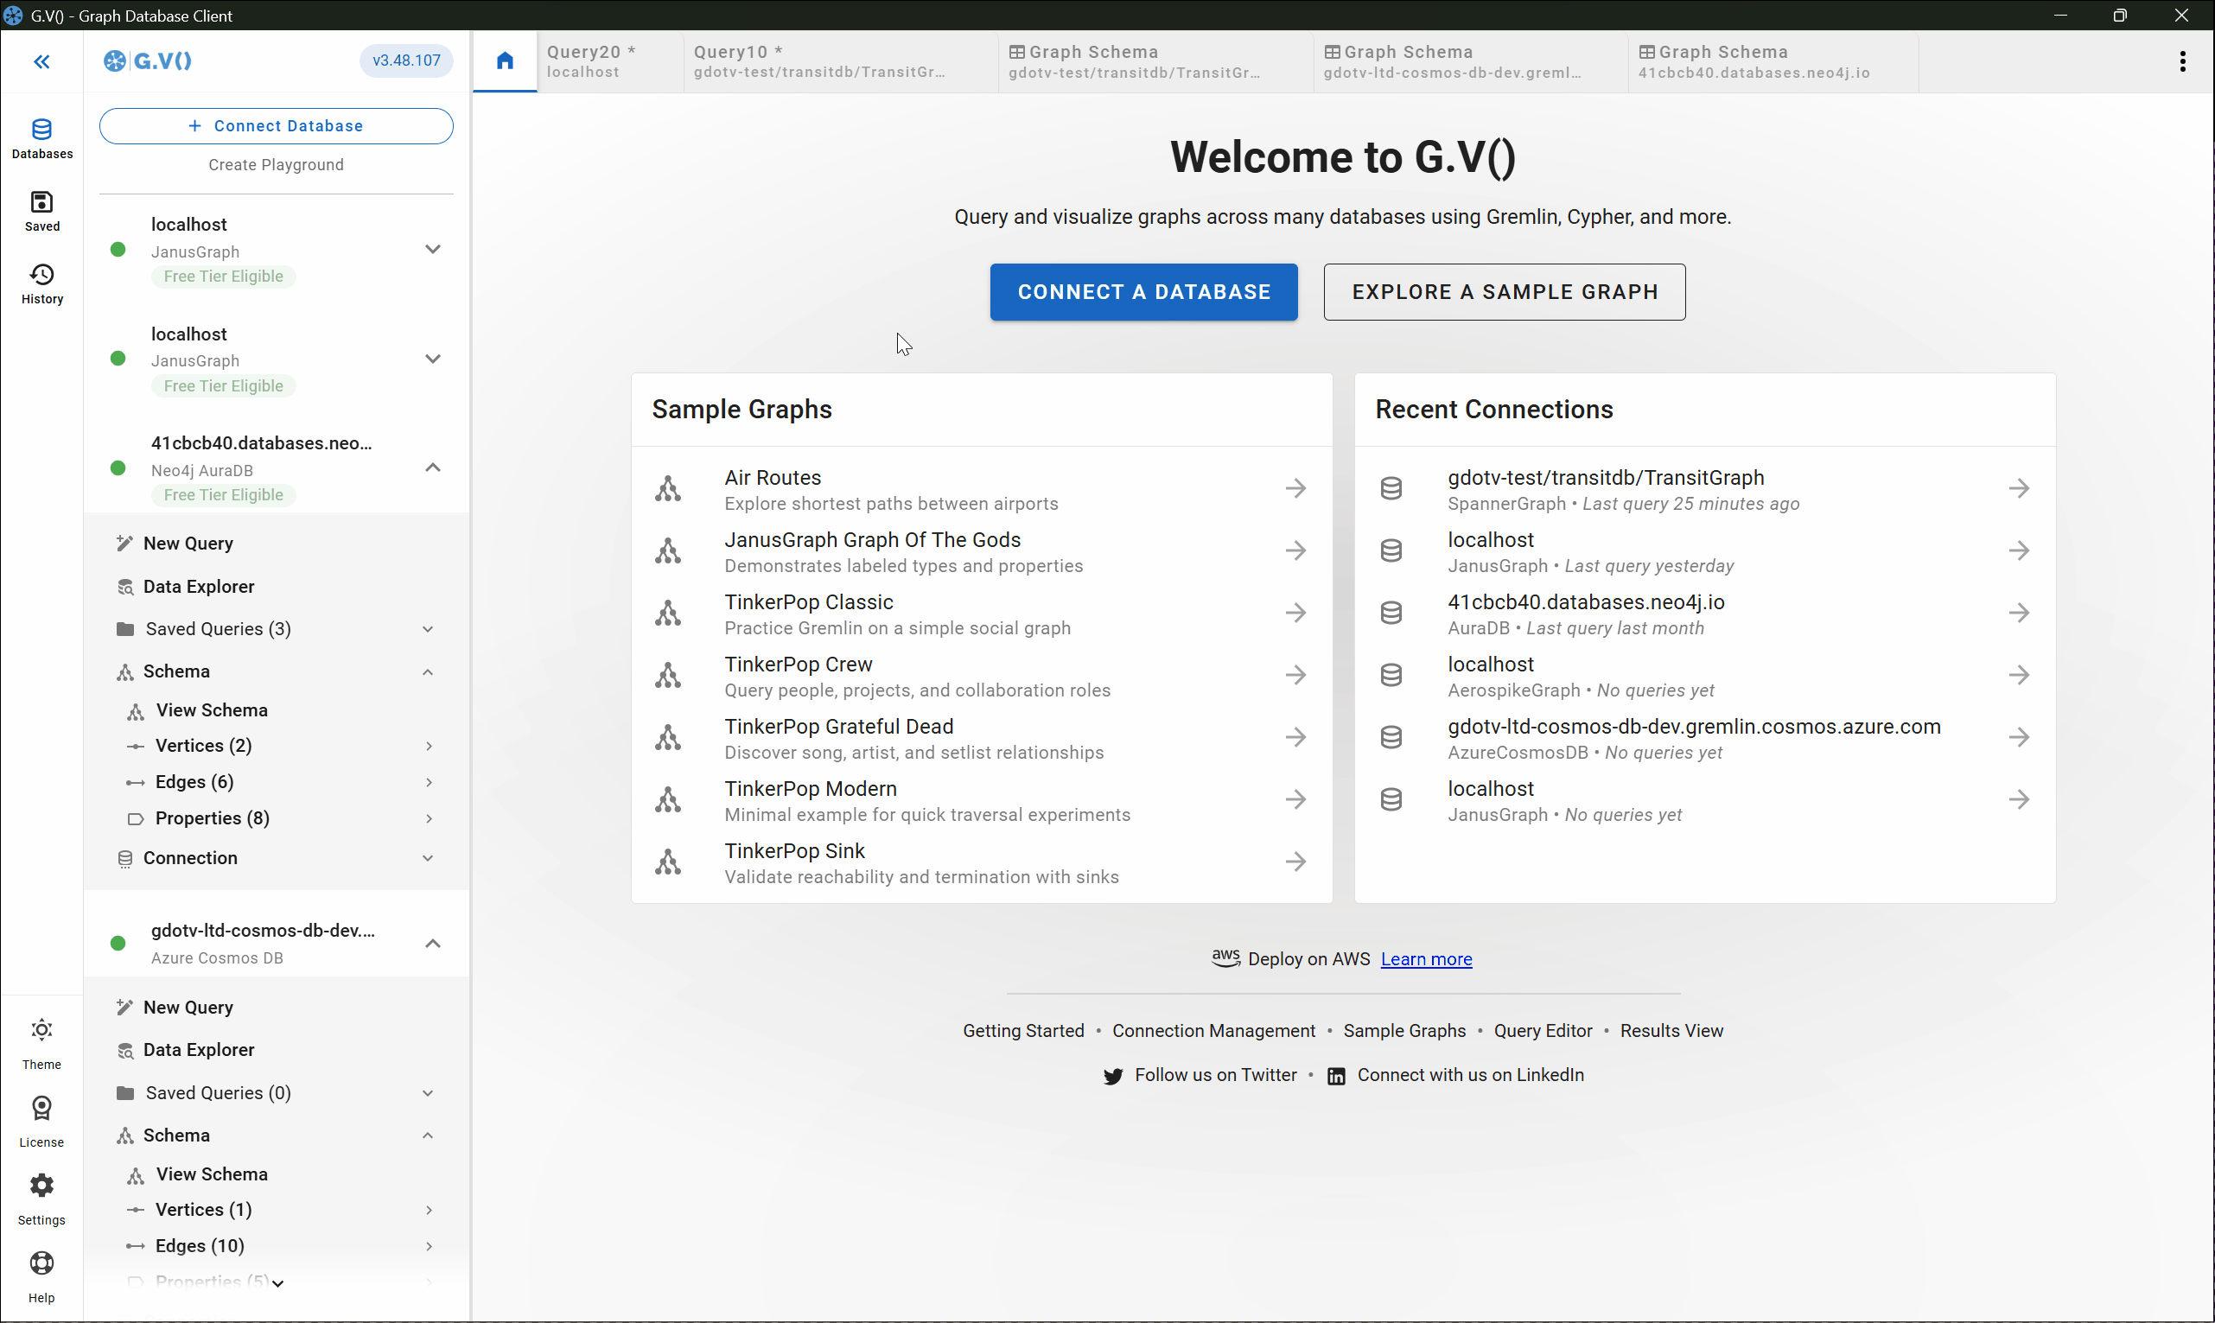Open the Air Routes sample graph
The height and width of the screenshot is (1323, 2215).
click(x=981, y=489)
